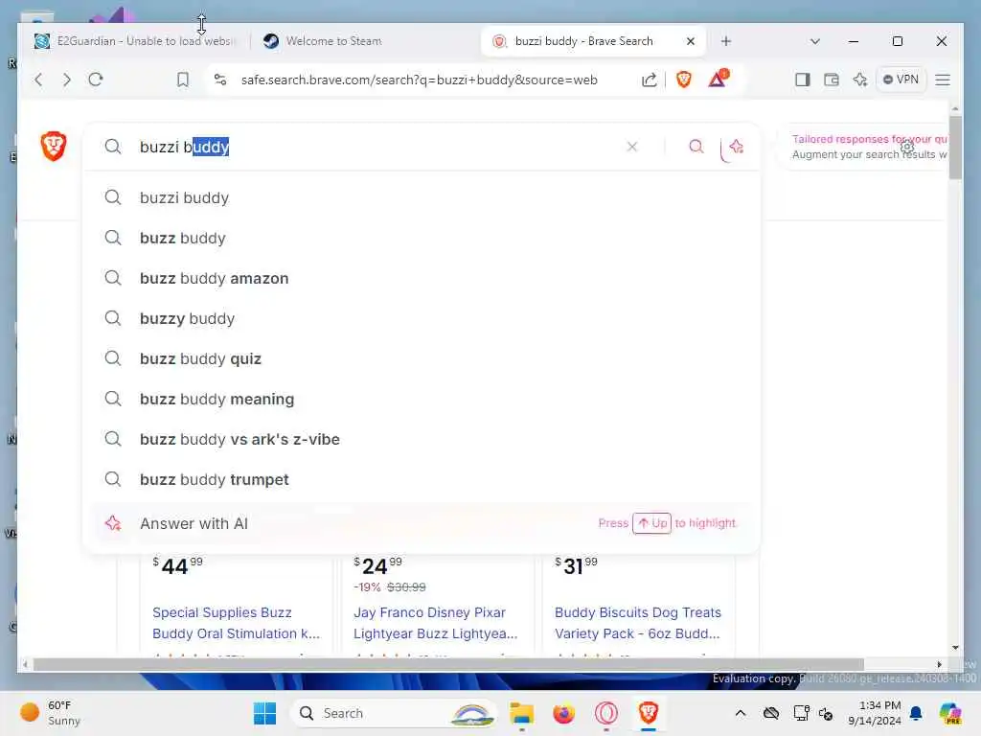Bookmark this page
The height and width of the screenshot is (736, 981).
pos(183,80)
